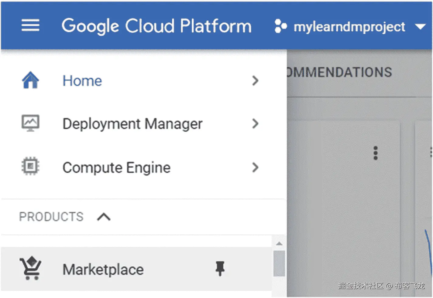Image resolution: width=433 pixels, height=298 pixels.
Task: Open the three-dot card options menu
Action: 376,153
